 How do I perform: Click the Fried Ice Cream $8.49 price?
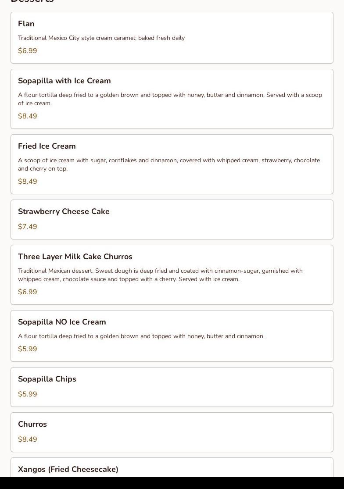tap(28, 182)
